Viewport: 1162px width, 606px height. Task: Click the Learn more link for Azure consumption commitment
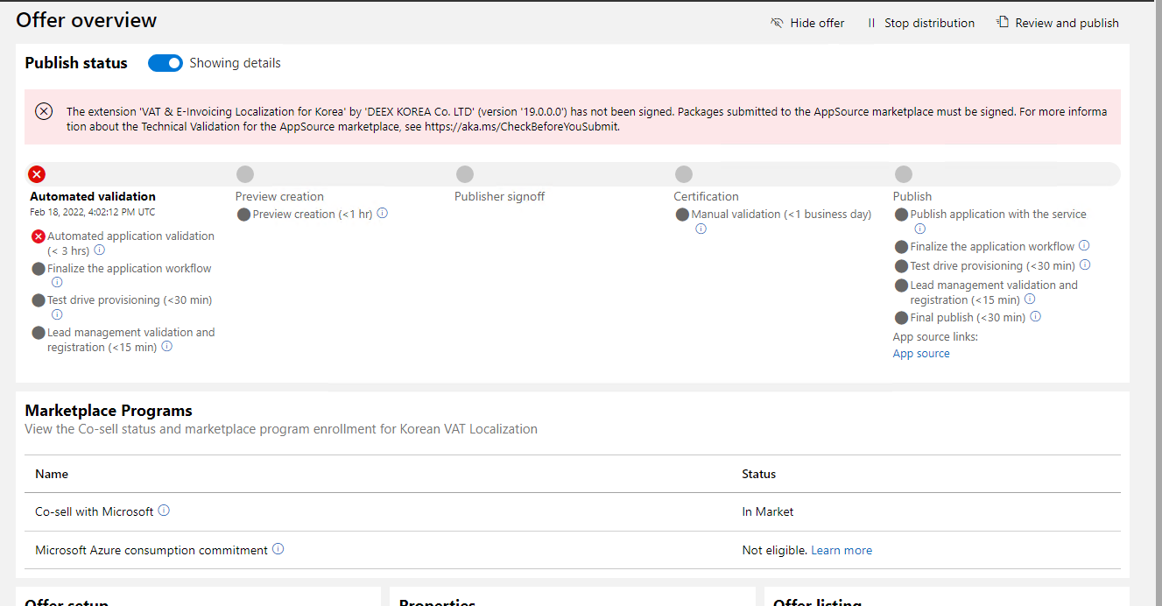(842, 550)
